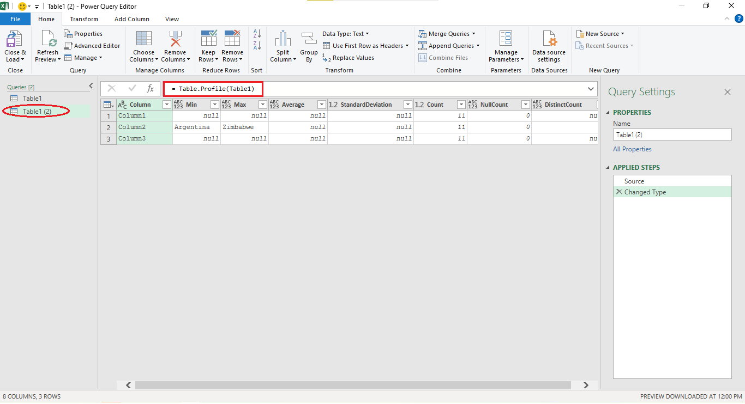Switch to the Add Column tab

pos(132,19)
